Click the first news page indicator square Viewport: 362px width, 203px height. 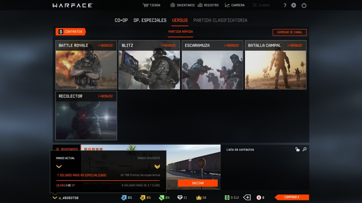(86, 149)
